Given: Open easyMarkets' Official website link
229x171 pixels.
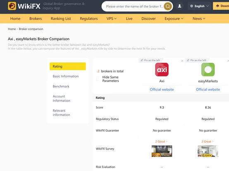Looking at the screenshot, I should (x=208, y=90).
